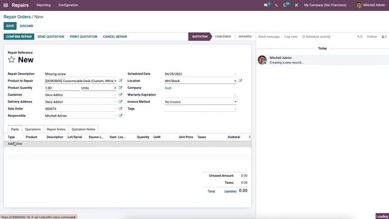Screen dimensions: 389x219
Task: Click the Repairs app title
Action: 20,5
